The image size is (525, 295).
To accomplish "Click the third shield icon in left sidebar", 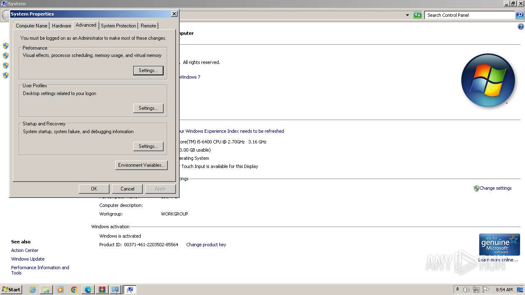I will tap(6, 66).
